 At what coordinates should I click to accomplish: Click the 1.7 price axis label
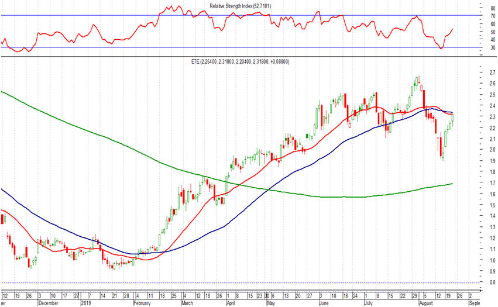[x=492, y=183]
